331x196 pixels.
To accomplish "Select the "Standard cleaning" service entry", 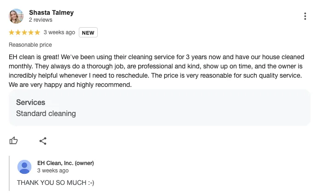I will 46,114.
